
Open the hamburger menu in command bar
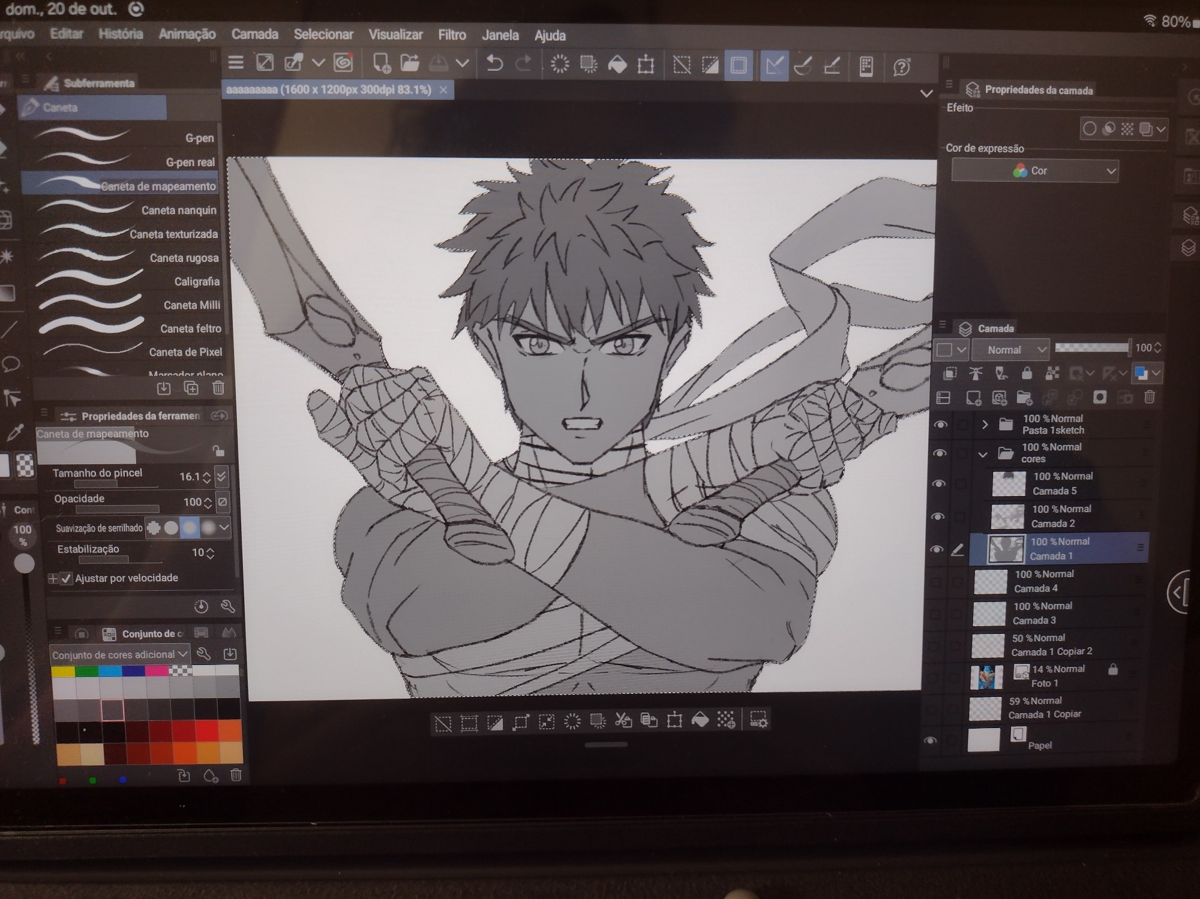[x=236, y=62]
